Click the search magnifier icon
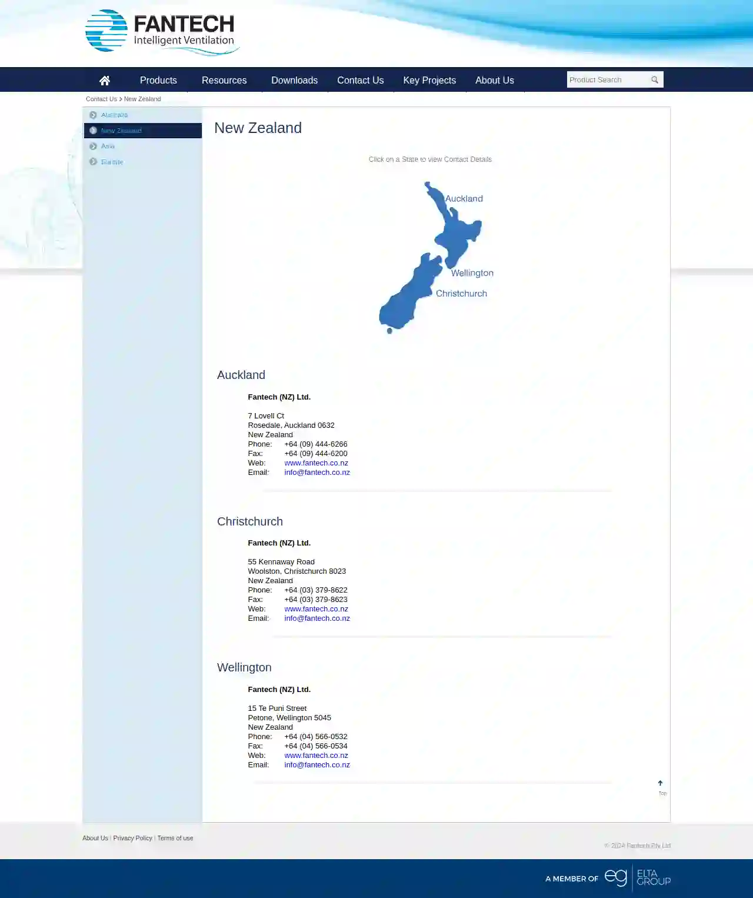 tap(655, 80)
